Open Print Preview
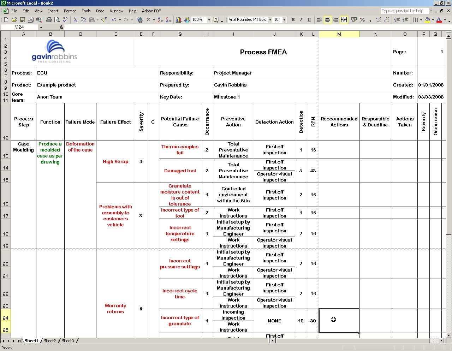 (x=57, y=20)
